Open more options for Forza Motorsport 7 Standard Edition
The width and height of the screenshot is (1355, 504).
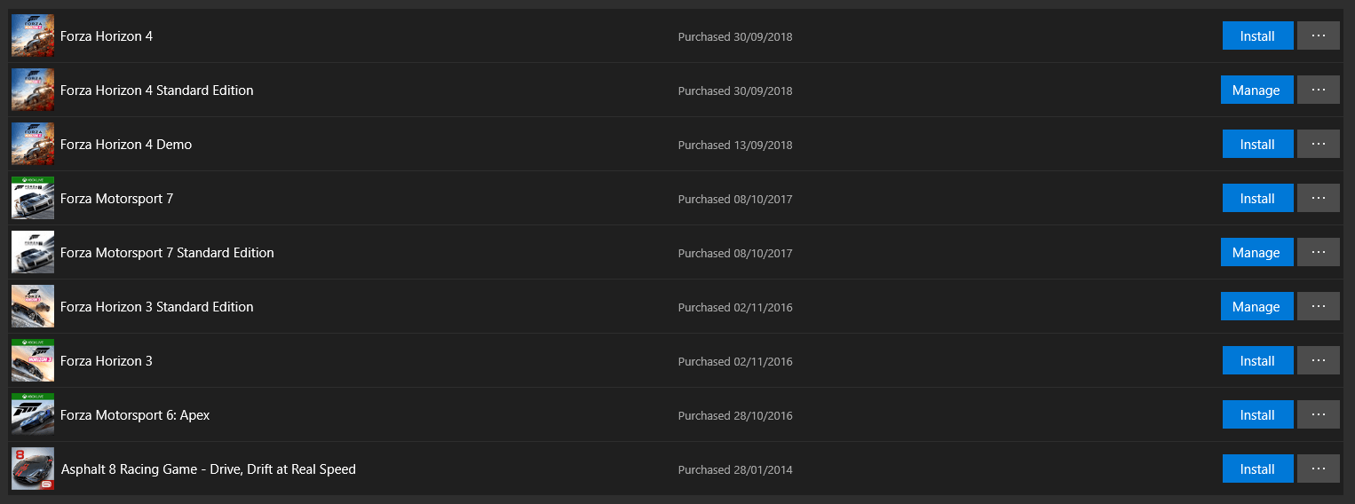click(x=1319, y=253)
